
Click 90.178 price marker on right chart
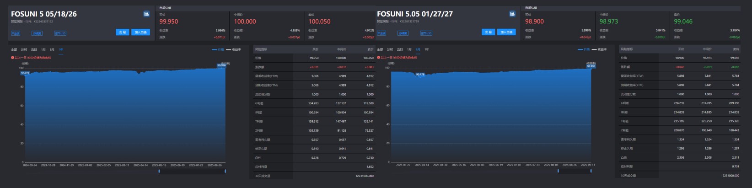(420, 74)
